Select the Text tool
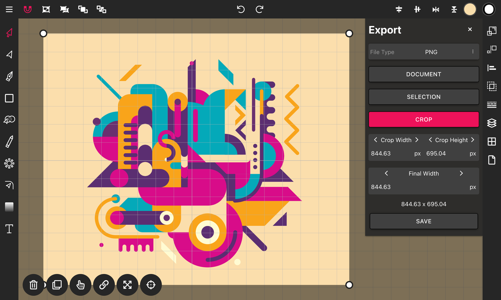Screen dimensions: 501x300 (9, 228)
